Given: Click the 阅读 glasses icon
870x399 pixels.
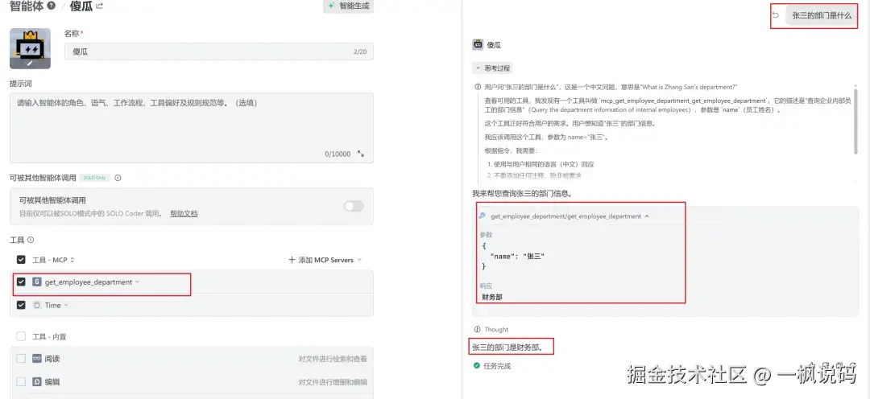Looking at the screenshot, I should [37, 359].
